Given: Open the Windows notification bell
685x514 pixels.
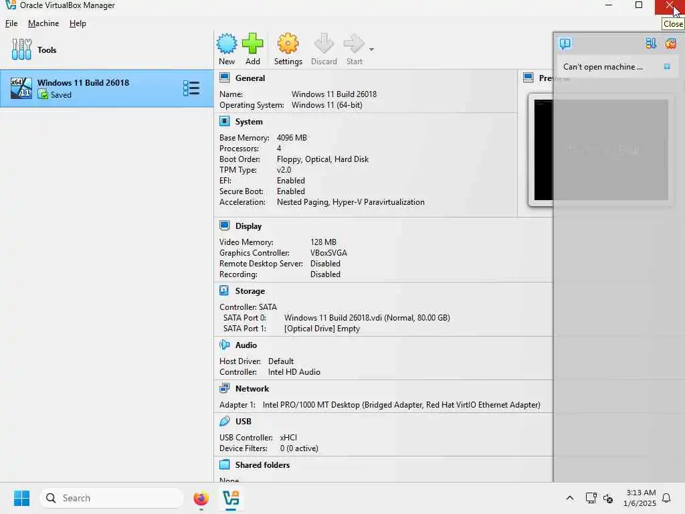Looking at the screenshot, I should pyautogui.click(x=666, y=498).
